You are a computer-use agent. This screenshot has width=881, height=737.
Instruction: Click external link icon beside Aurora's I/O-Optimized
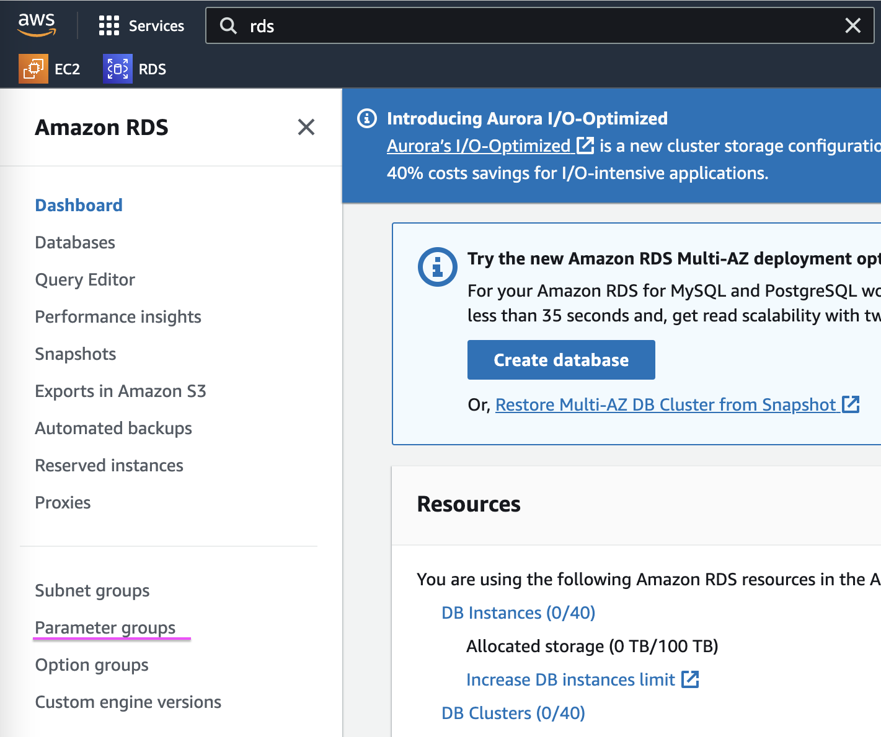pyautogui.click(x=585, y=146)
